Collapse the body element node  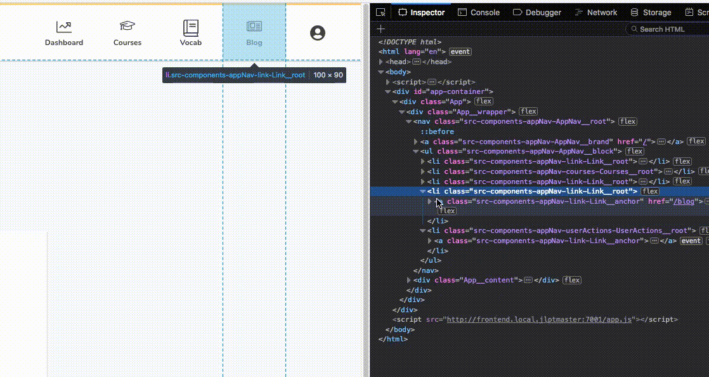(x=381, y=72)
